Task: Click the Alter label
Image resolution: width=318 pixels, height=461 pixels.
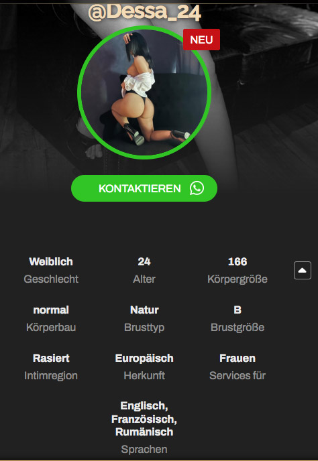Action: pyautogui.click(x=144, y=279)
